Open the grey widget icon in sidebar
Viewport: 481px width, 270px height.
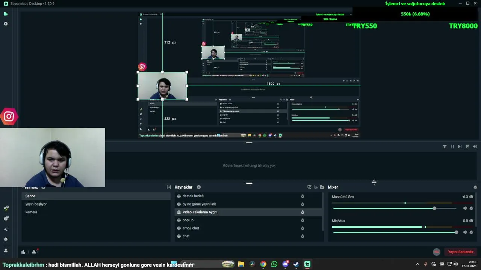click(x=6, y=218)
